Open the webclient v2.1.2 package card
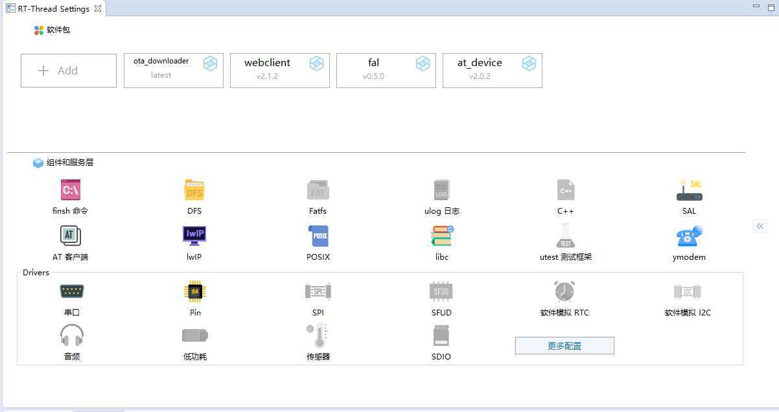This screenshot has width=779, height=412. coord(280,71)
